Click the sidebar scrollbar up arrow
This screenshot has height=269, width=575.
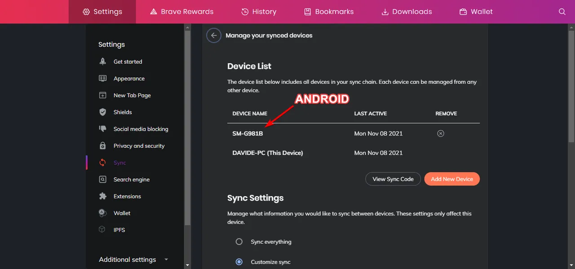(187, 27)
